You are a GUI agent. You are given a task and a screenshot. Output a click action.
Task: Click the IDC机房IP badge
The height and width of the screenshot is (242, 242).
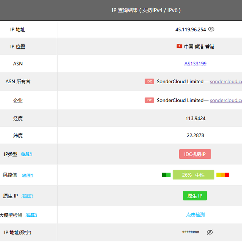pos(195,154)
